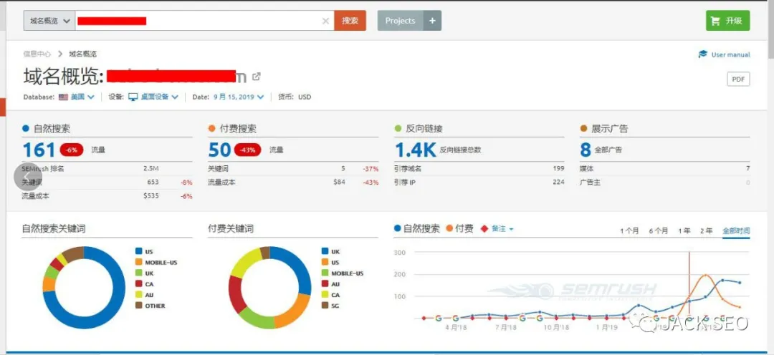Switch to 全部时间 time range tab
The height and width of the screenshot is (355, 774).
(x=736, y=230)
